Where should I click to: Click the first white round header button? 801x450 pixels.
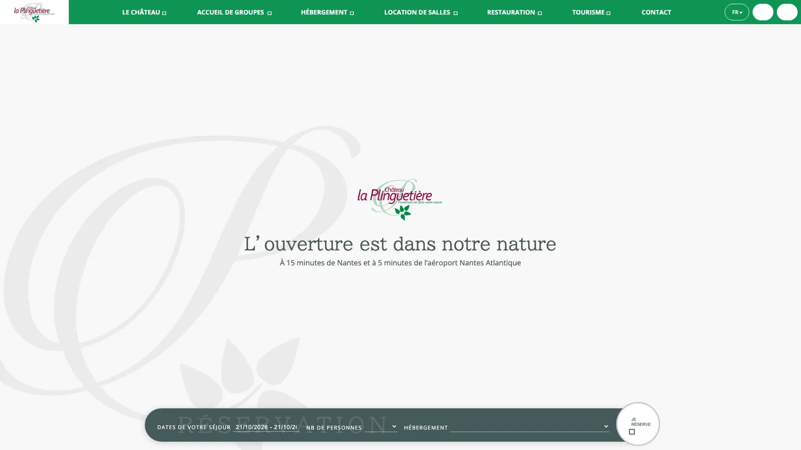point(763,12)
